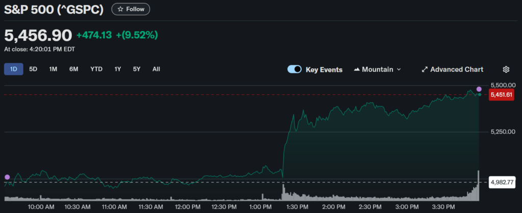The height and width of the screenshot is (213, 522).
Task: Click the red 5,451.61 price label
Action: (502, 95)
